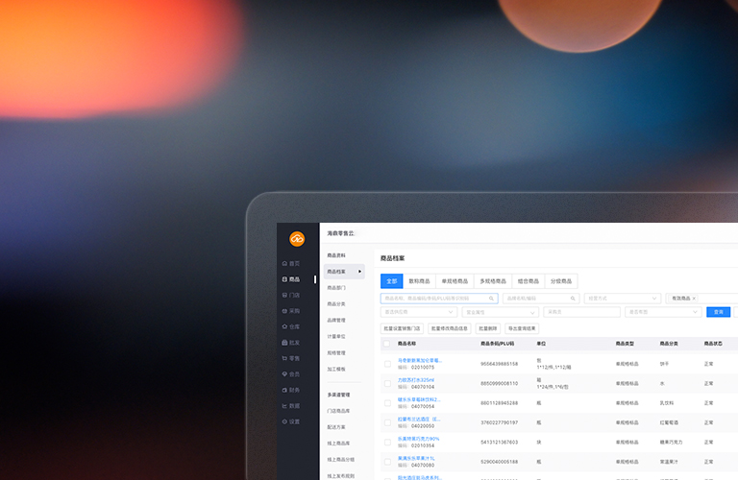738x480 pixels.
Task: Click magnifier icon in brand search box
Action: tap(573, 299)
